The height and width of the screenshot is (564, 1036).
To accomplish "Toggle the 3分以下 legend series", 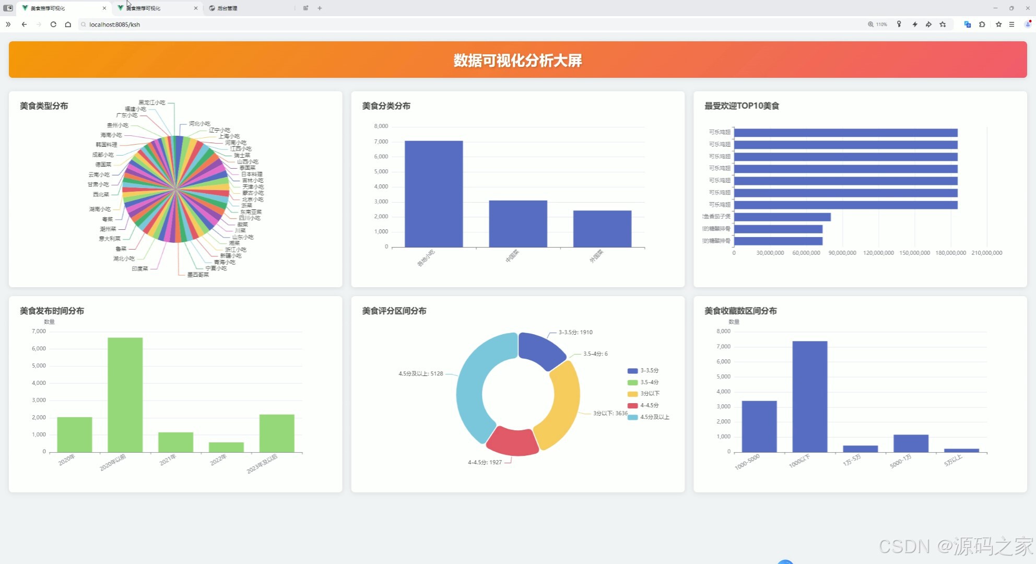I will tap(649, 394).
